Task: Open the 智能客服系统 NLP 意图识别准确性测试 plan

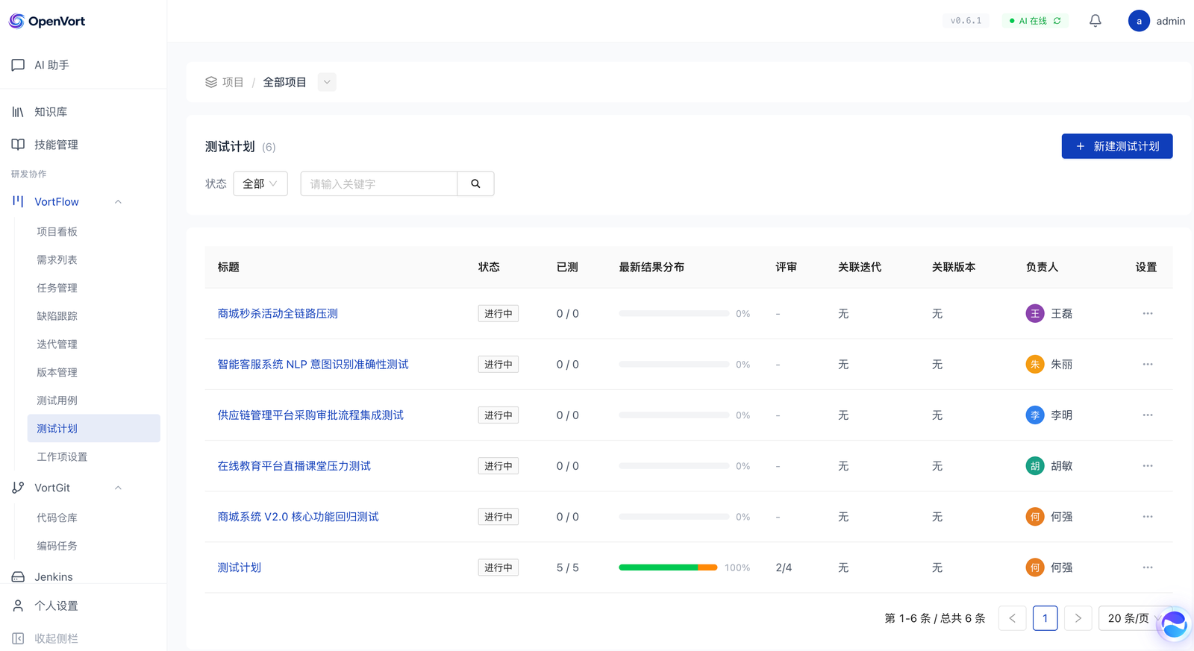Action: (x=313, y=365)
